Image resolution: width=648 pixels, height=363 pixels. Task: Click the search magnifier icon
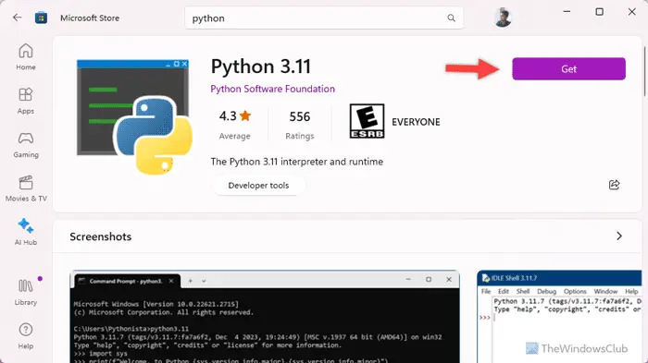(x=451, y=18)
